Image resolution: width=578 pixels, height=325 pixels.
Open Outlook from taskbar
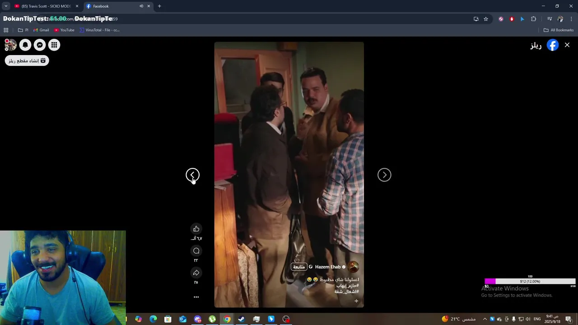coord(183,319)
